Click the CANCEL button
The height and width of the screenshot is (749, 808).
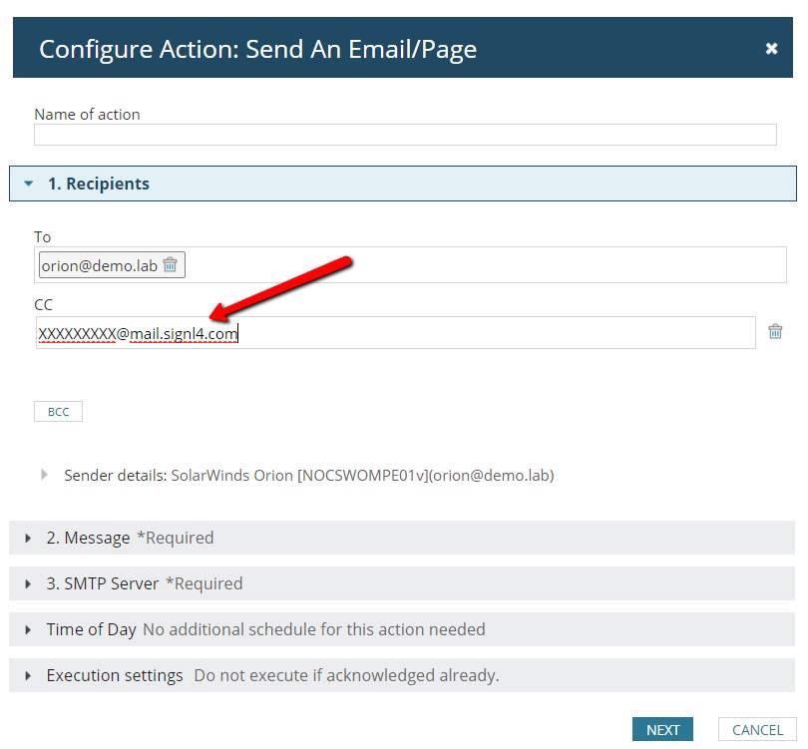tap(757, 729)
